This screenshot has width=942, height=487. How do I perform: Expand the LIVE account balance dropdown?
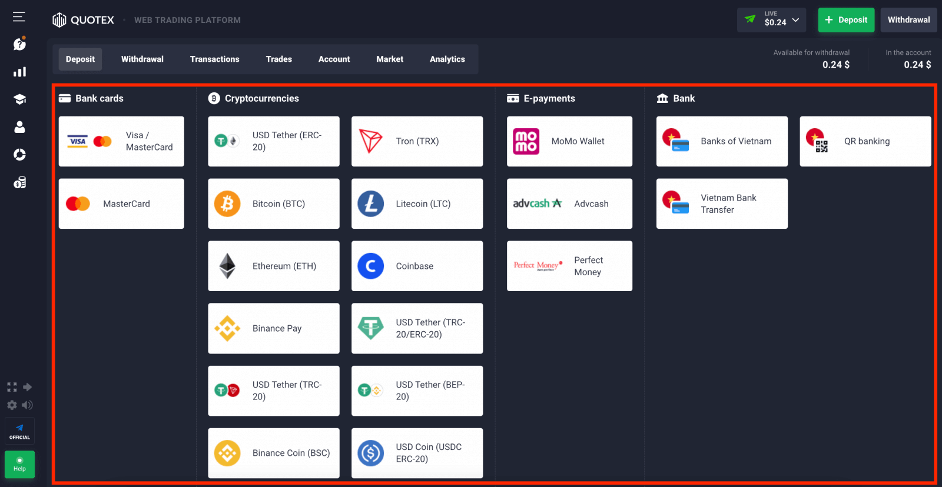point(781,20)
